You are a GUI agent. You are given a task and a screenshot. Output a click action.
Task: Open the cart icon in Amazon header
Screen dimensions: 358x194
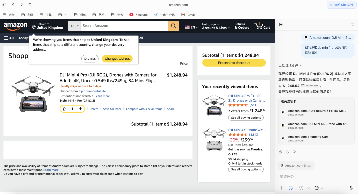(262, 26)
